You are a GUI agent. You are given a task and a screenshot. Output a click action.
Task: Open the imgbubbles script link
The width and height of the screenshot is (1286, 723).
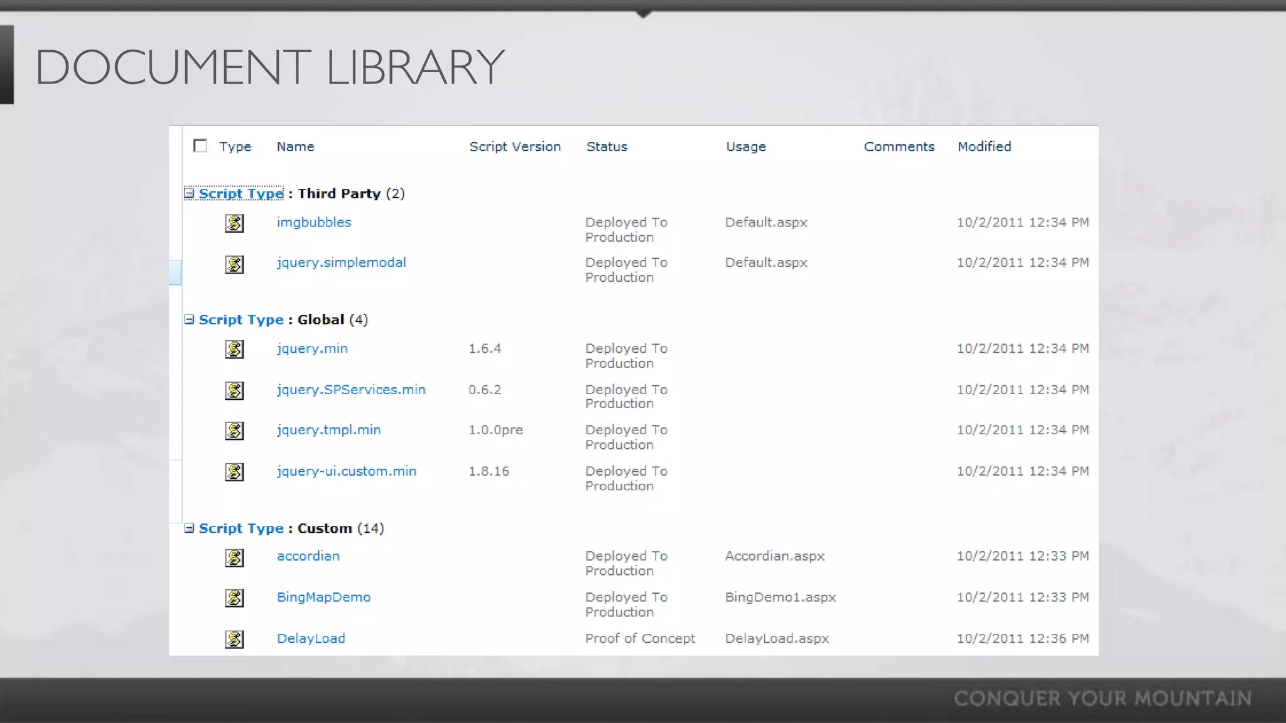(x=314, y=223)
